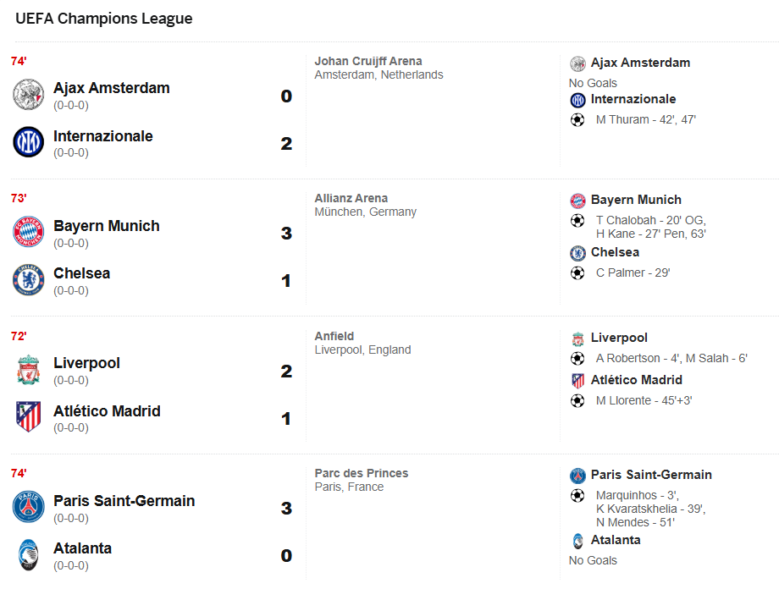
Task: Click the soccer ball icon next to M Thuram
Action: pos(577,120)
